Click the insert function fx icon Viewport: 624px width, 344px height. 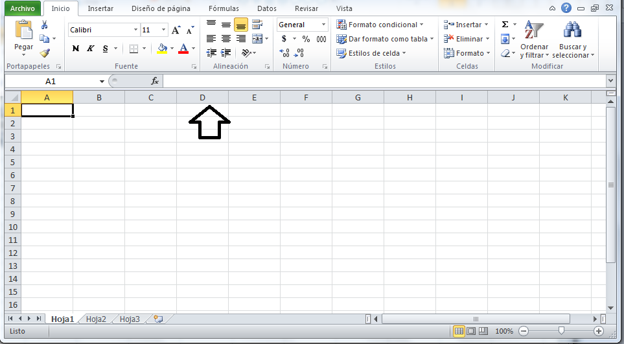pos(155,81)
